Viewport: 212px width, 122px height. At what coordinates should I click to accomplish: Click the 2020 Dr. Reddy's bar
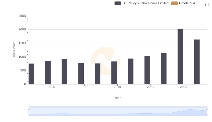[131, 71]
